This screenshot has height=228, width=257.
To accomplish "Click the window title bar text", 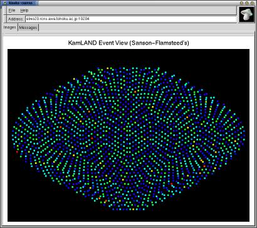I will (21, 3).
